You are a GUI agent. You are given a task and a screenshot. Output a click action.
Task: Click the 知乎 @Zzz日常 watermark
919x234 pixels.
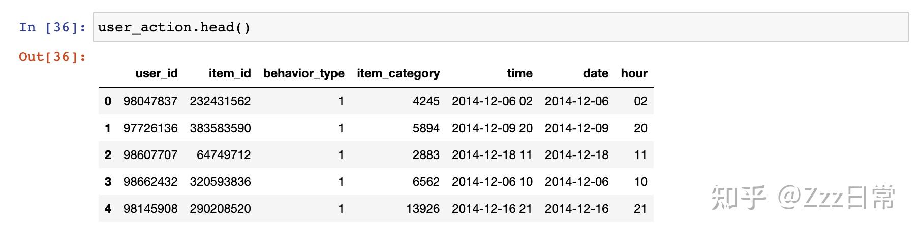(803, 198)
